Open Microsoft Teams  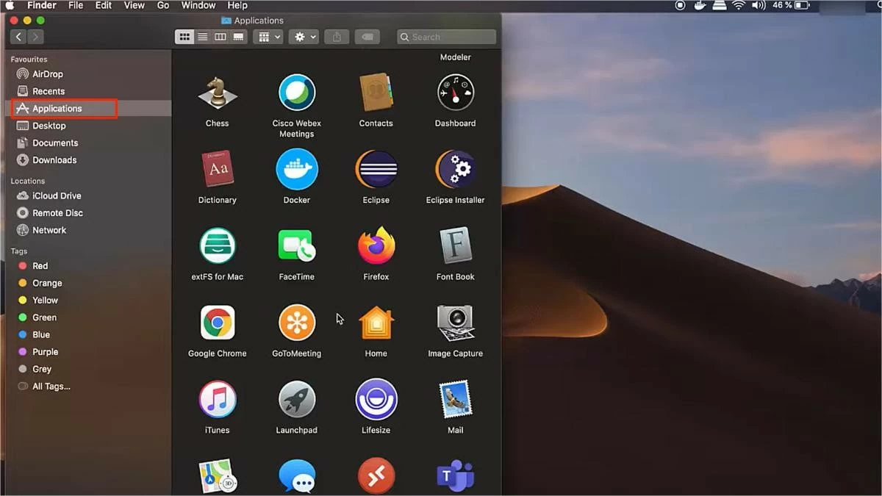[x=455, y=475]
